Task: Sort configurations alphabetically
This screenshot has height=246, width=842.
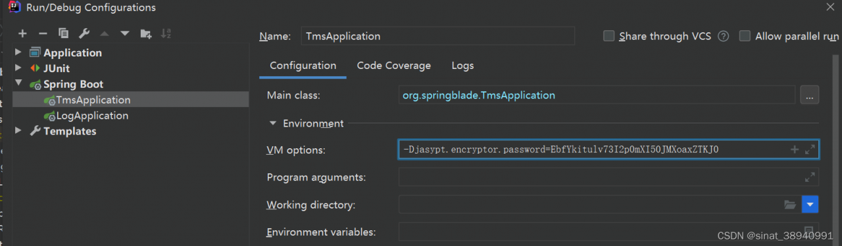Action: click(x=166, y=33)
